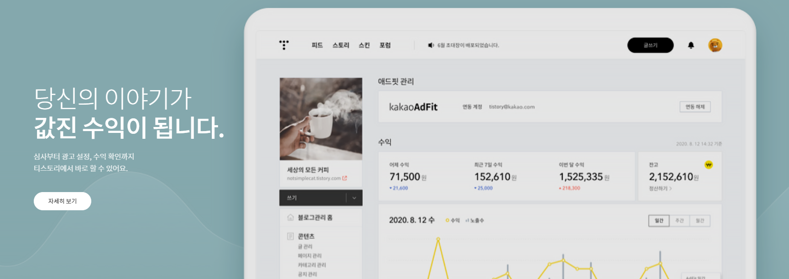Expand the 쓰기 dropdown arrow
This screenshot has height=279, width=789.
[x=354, y=198]
